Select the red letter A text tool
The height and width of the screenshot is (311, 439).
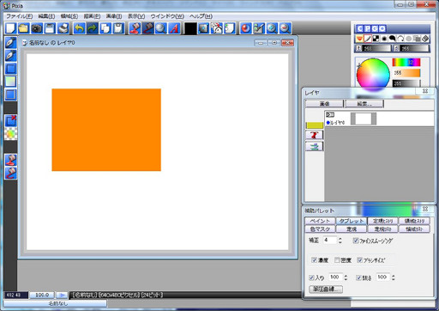click(x=174, y=28)
